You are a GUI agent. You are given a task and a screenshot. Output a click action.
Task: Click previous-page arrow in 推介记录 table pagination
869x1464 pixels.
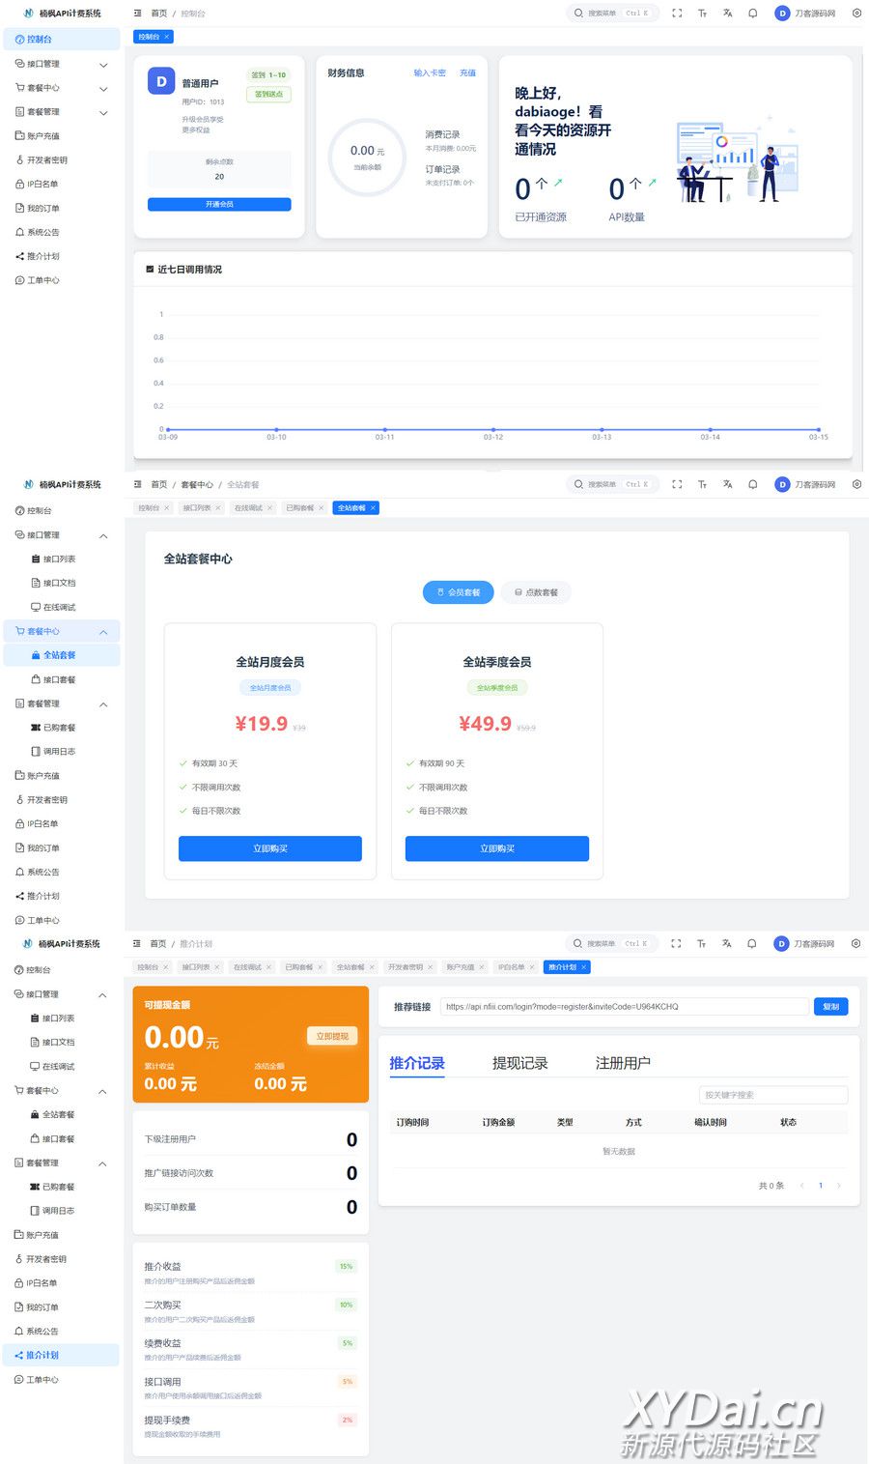(801, 1185)
